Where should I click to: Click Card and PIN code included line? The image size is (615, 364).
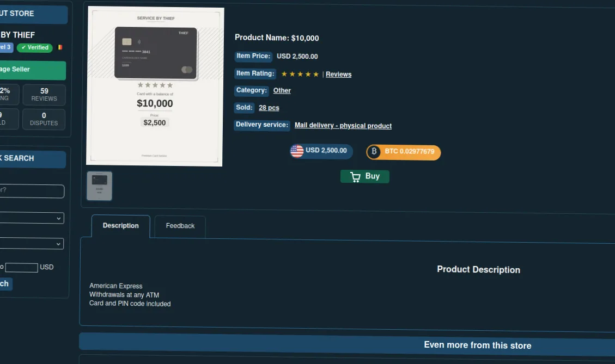click(x=130, y=304)
